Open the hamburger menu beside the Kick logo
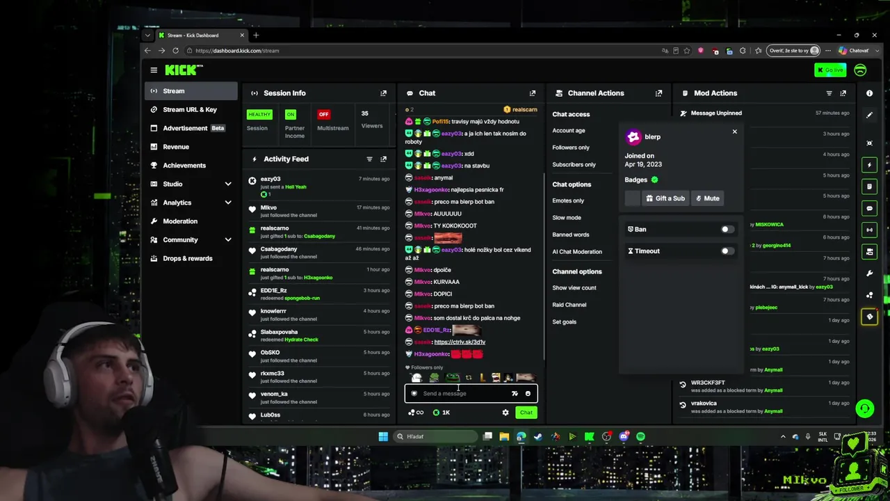The height and width of the screenshot is (501, 890). 154,70
